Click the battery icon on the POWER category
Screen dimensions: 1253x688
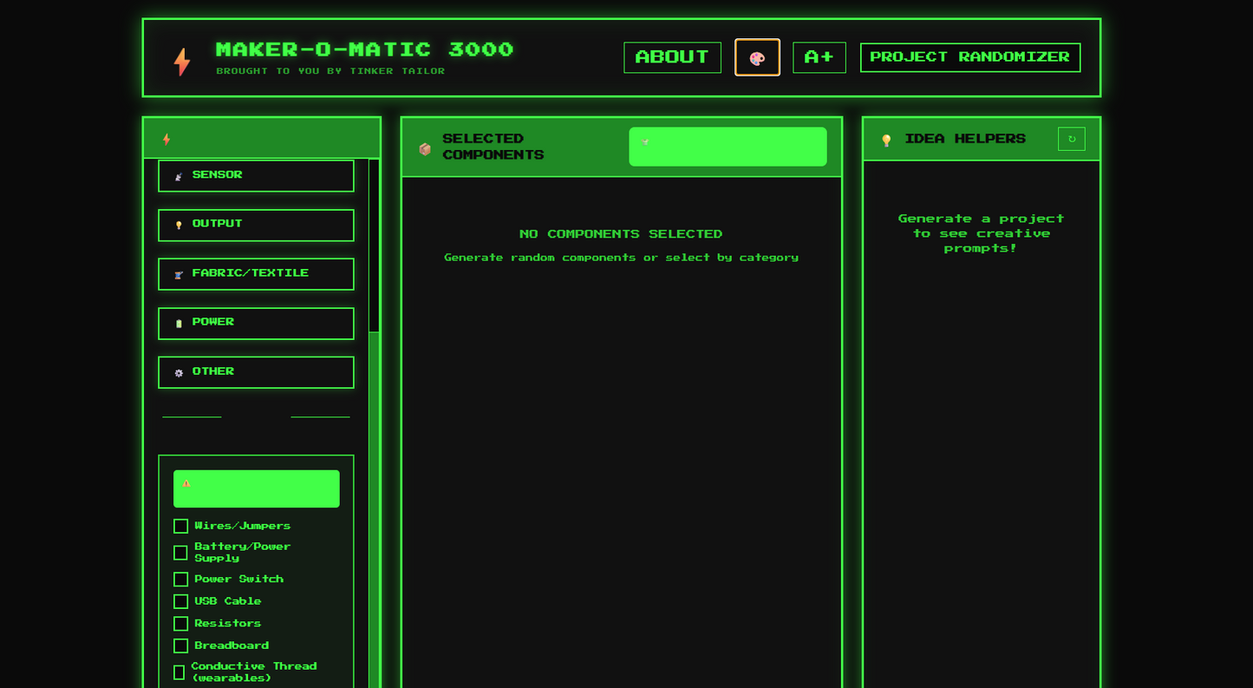[178, 322]
